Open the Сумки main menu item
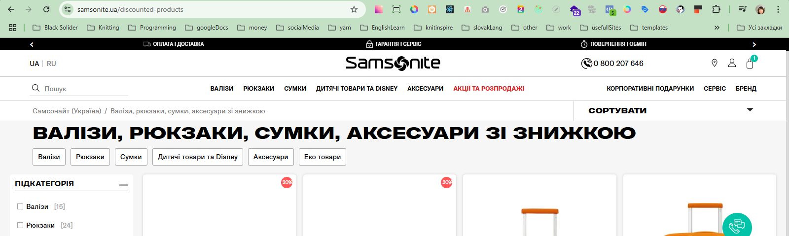The height and width of the screenshot is (236, 789). (295, 89)
